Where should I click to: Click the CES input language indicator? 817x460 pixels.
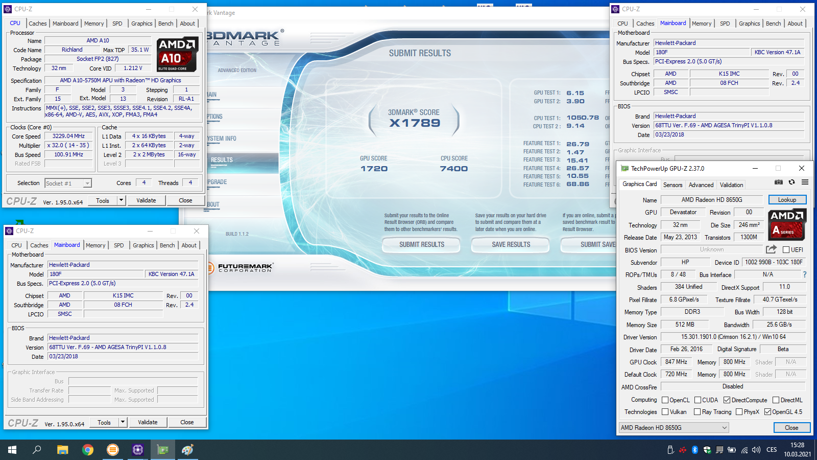772,450
